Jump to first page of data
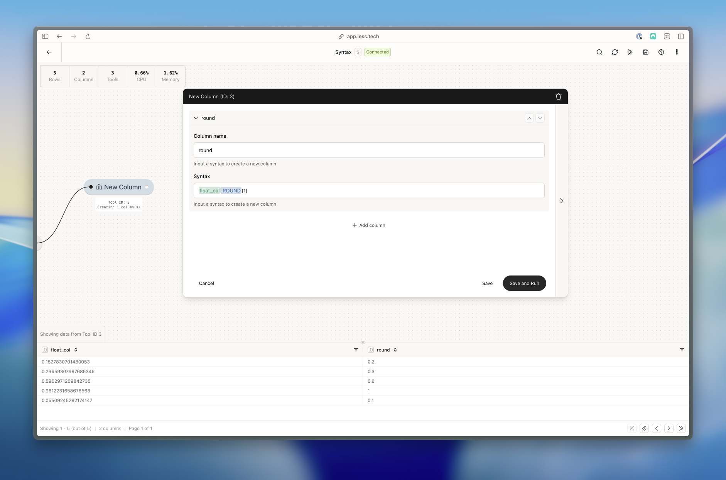The width and height of the screenshot is (726, 480). coord(644,428)
